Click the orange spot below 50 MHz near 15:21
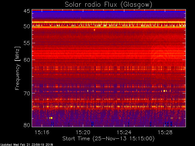Screen dimensions: 195x146 click(x=94, y=30)
